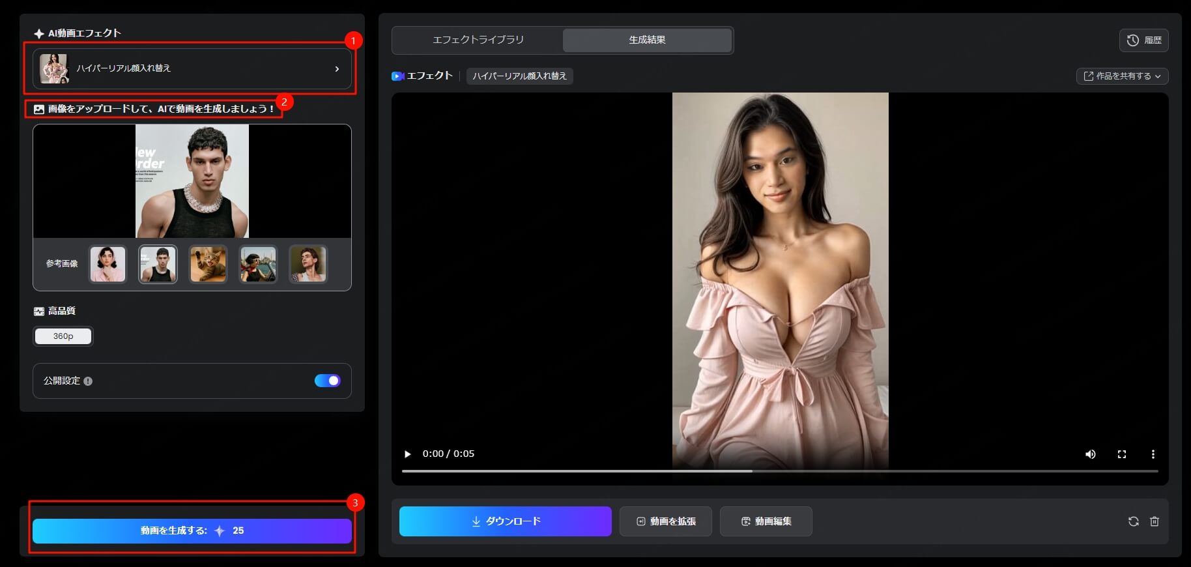
Task: Click the info icon next to 公開設定
Action: (88, 381)
